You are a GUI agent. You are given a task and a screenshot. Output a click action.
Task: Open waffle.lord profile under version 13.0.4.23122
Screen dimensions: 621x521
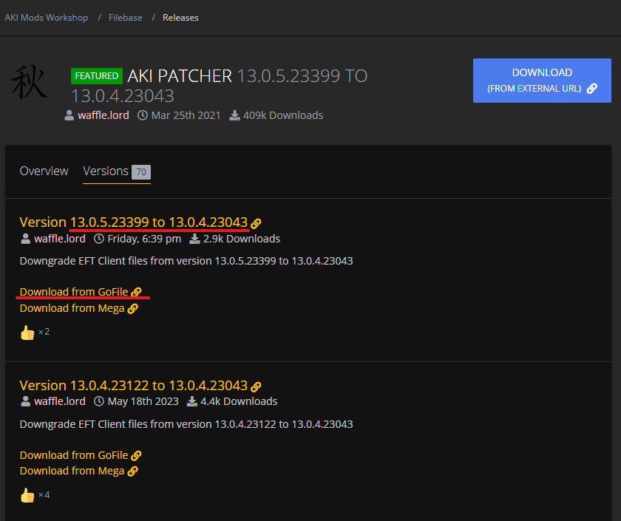coord(60,401)
